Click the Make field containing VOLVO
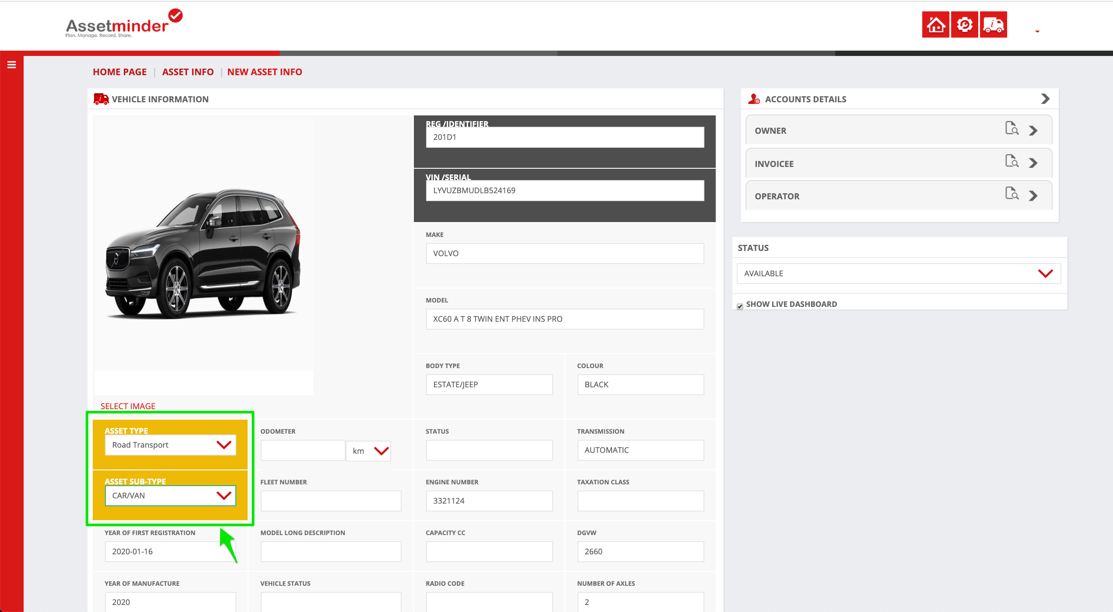Screen dimensions: 1113x612 pyautogui.click(x=565, y=254)
